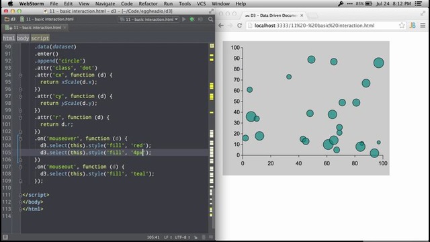The height and width of the screenshot is (242, 430).
Task: Click line number 110 in the gutter
Action: (x=7, y=188)
